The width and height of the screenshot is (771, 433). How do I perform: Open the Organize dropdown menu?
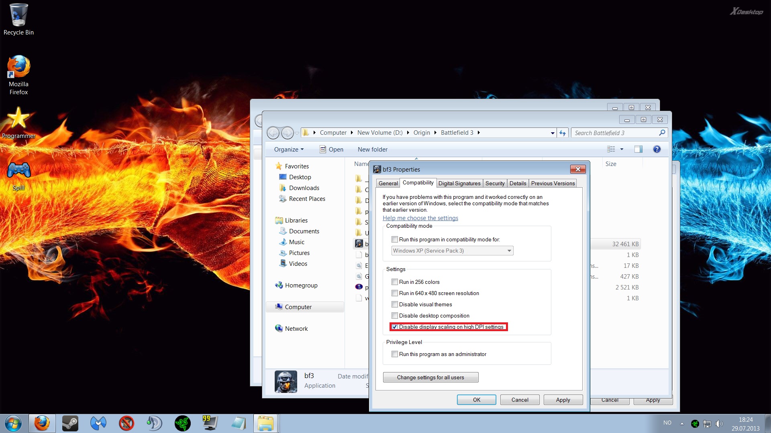click(x=289, y=149)
